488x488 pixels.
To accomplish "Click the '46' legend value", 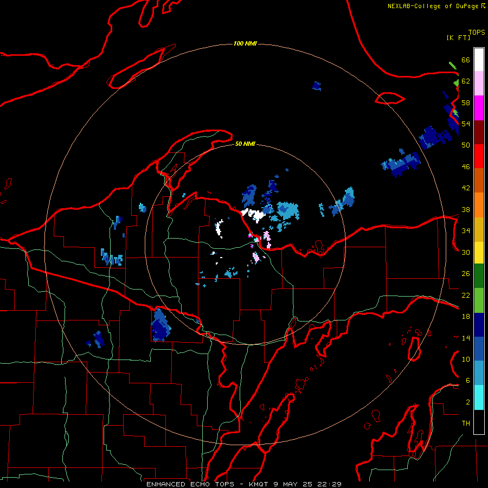I will (466, 167).
